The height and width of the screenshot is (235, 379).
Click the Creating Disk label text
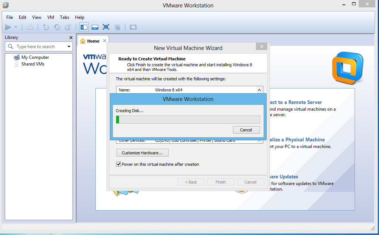click(x=129, y=111)
